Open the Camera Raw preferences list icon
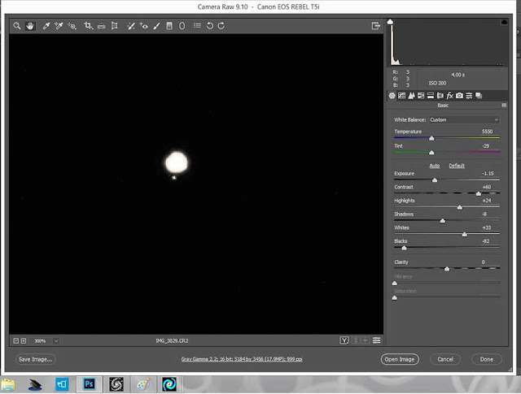The width and height of the screenshot is (521, 394). [x=197, y=25]
